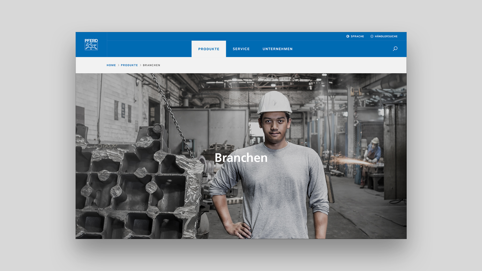Image resolution: width=482 pixels, height=271 pixels.
Task: Click the PFERD horse logo
Action: (91, 45)
